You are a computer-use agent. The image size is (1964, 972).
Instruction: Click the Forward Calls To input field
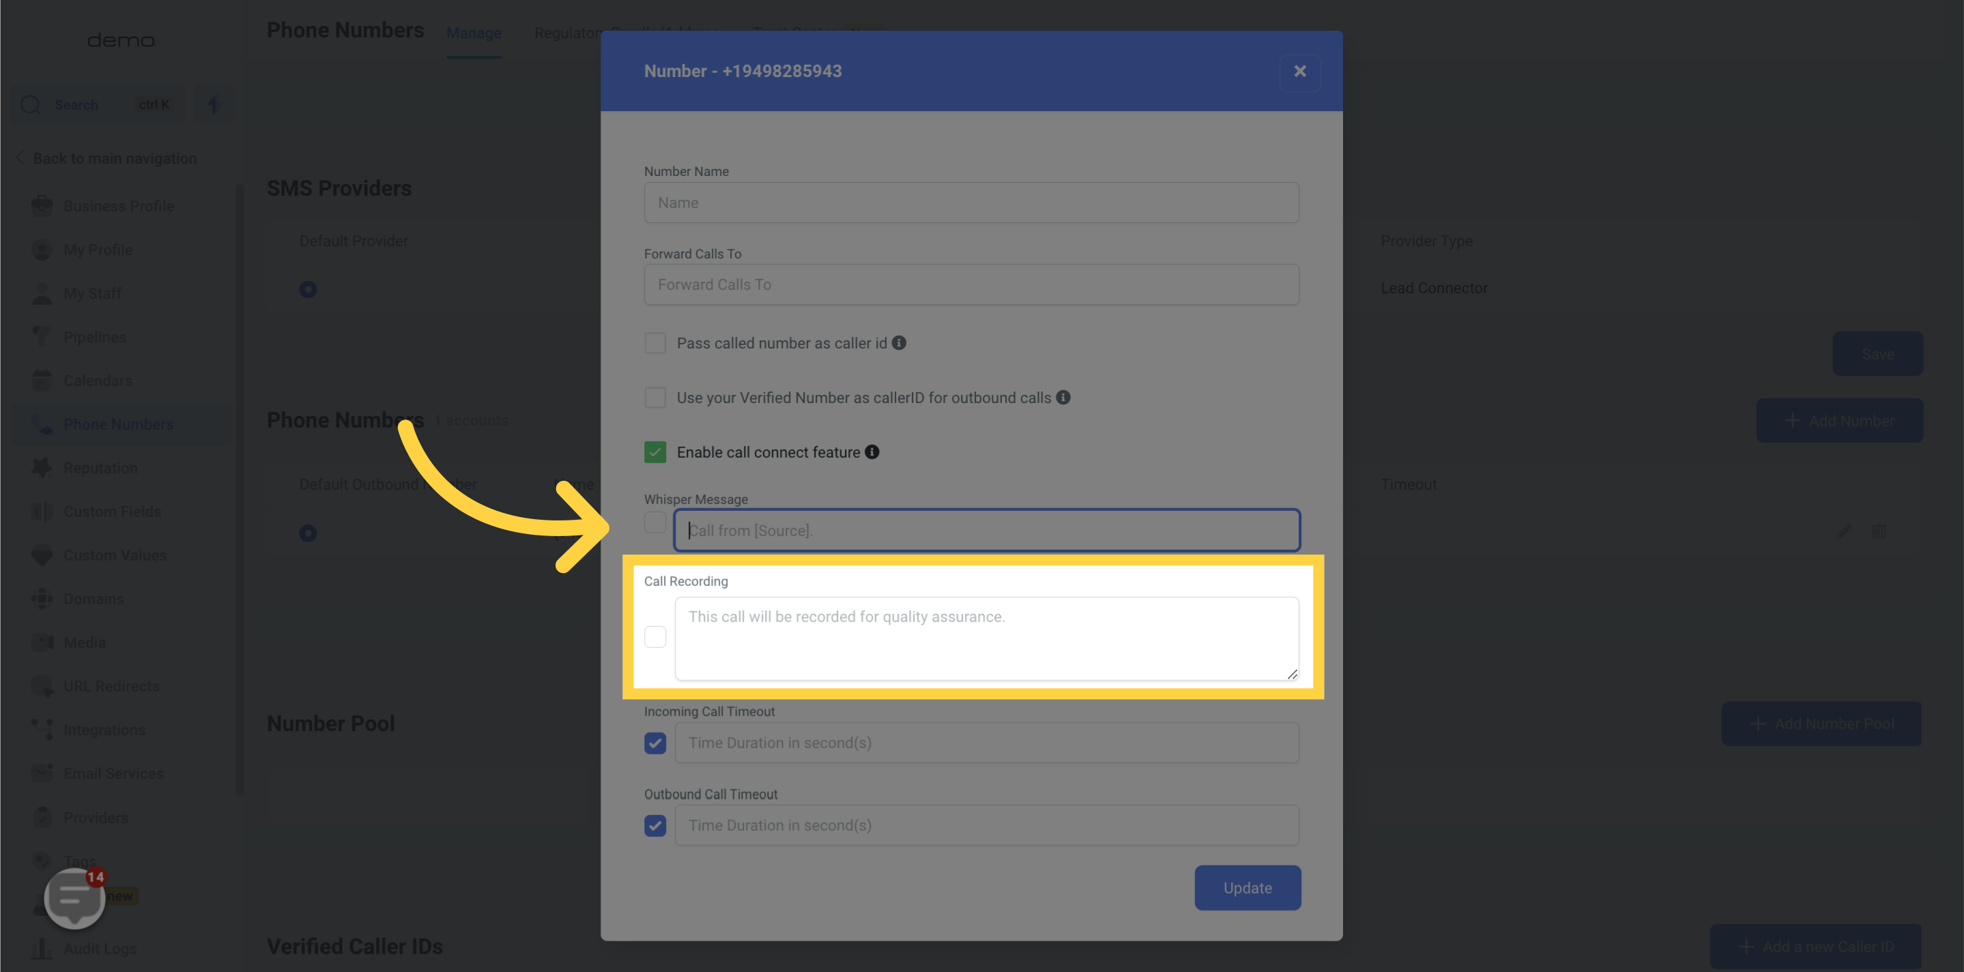(970, 284)
